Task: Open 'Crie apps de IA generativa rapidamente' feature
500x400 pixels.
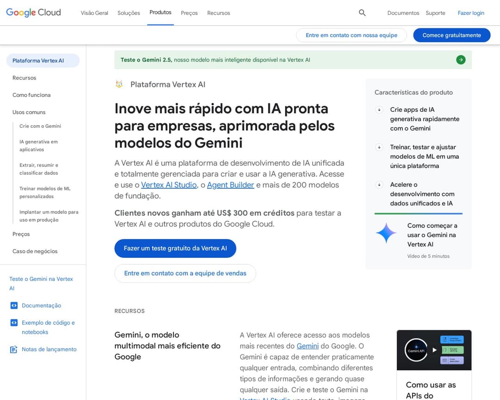Action: 425,119
